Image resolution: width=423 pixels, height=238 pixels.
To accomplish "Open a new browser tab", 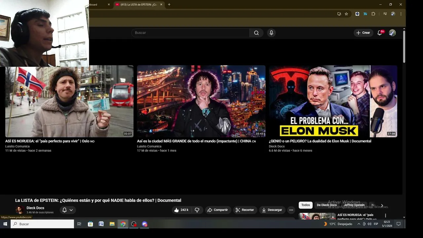I will point(169,5).
